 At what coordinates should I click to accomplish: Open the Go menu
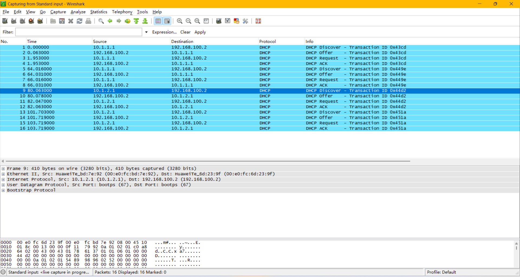[x=43, y=12]
